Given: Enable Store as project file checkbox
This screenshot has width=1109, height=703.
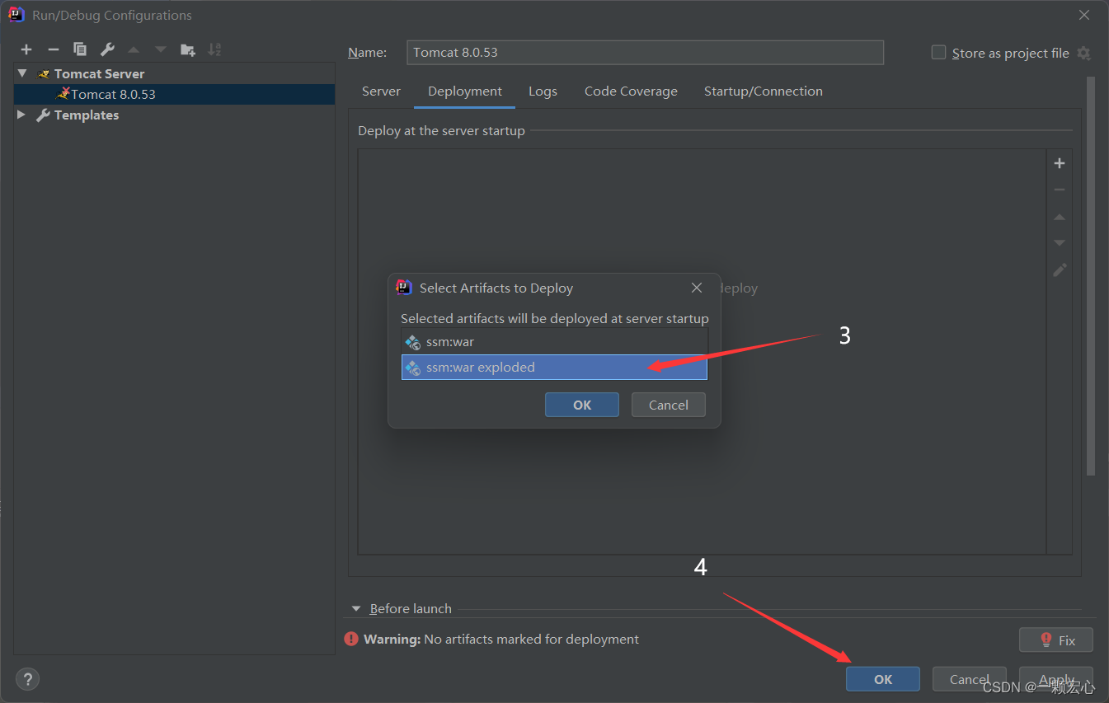Looking at the screenshot, I should tap(938, 52).
